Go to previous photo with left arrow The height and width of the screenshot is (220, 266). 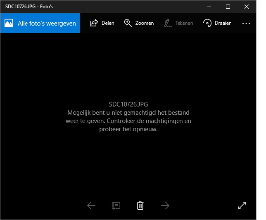point(91,206)
